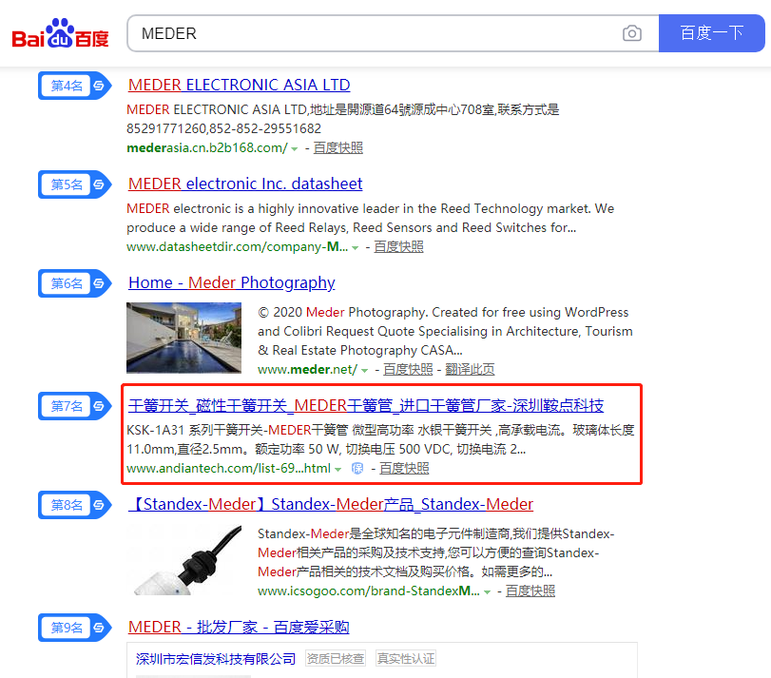
Task: Open MEDER 批发厂家 百度爱采购 result
Action: pos(239,627)
